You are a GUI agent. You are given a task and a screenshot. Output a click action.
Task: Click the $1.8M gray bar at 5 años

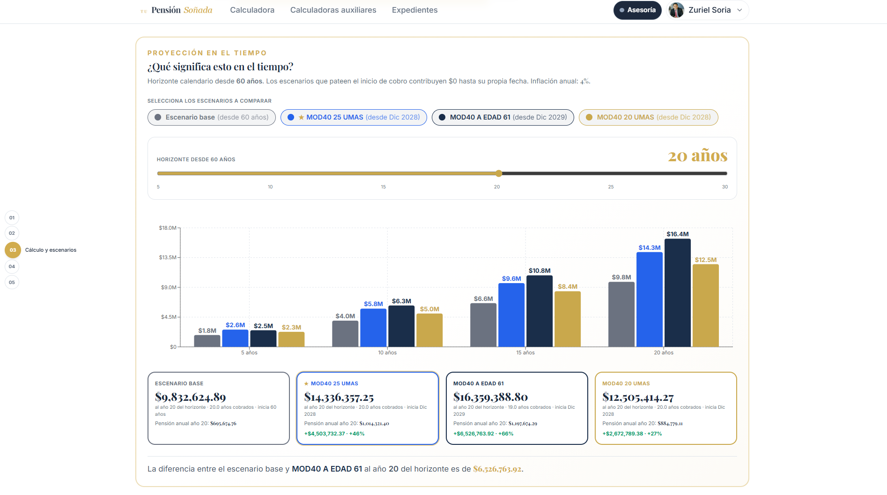[207, 341]
